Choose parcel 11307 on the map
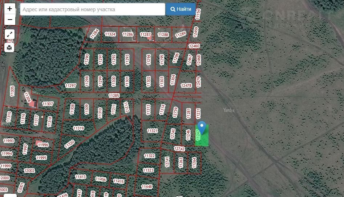This screenshot has width=344, height=197. click(48, 104)
